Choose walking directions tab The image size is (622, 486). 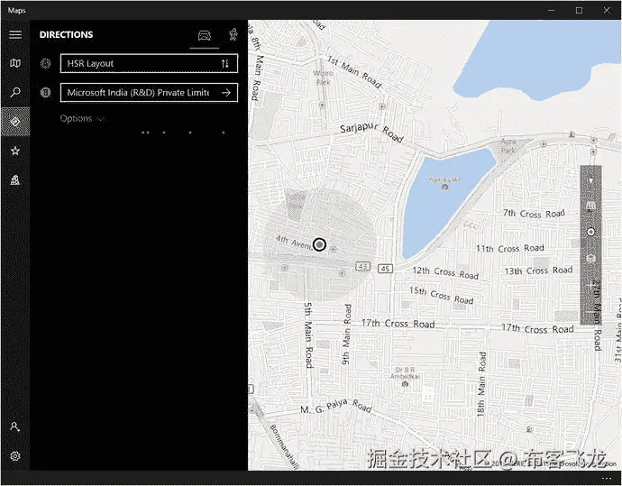233,35
